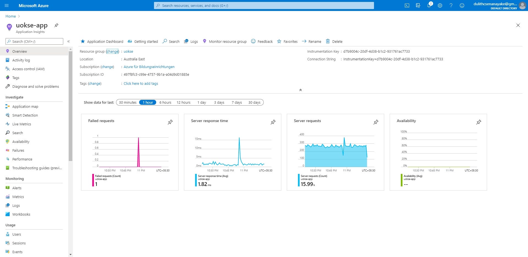Select the 12 hours time range

pyautogui.click(x=183, y=102)
